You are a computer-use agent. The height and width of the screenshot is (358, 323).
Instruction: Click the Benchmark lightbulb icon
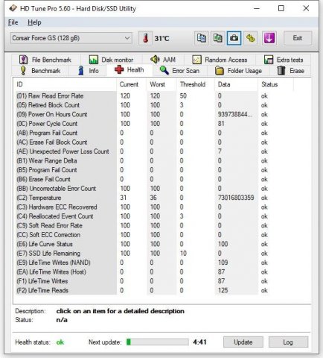point(23,71)
